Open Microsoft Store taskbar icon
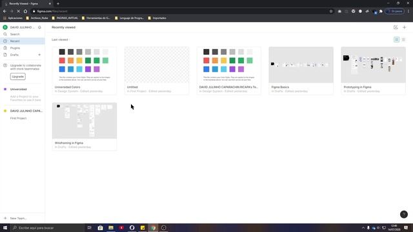 point(101,227)
